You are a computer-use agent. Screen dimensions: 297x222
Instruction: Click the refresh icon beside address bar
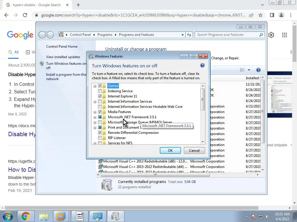tap(189, 35)
